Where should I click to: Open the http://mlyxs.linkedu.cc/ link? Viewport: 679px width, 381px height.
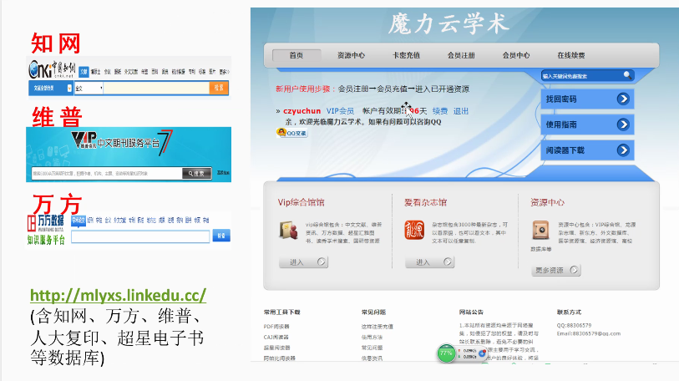point(119,295)
